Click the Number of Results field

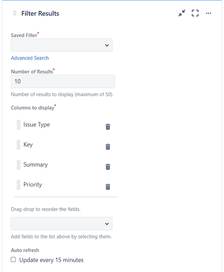pos(63,81)
